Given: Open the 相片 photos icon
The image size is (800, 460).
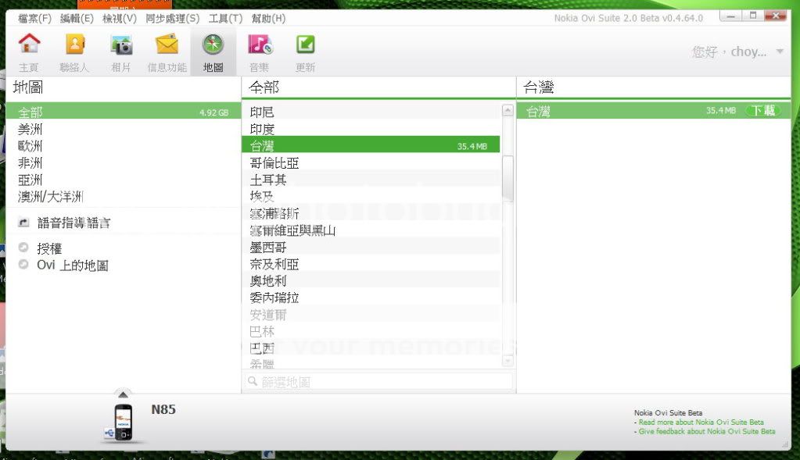Looking at the screenshot, I should (x=121, y=45).
